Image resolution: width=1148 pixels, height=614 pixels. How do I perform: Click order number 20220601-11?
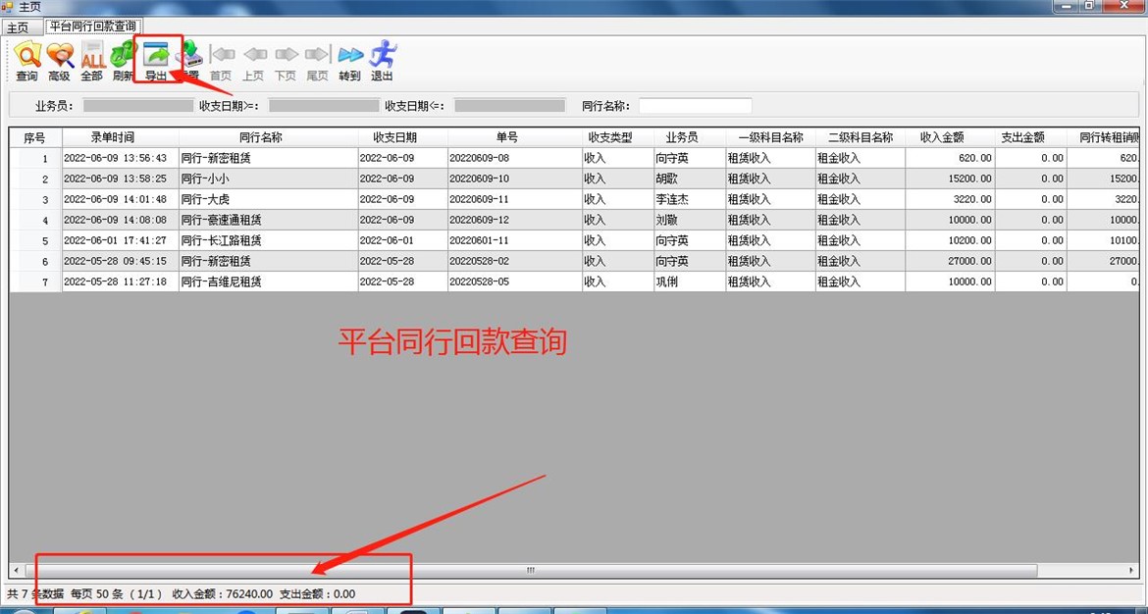(x=515, y=240)
